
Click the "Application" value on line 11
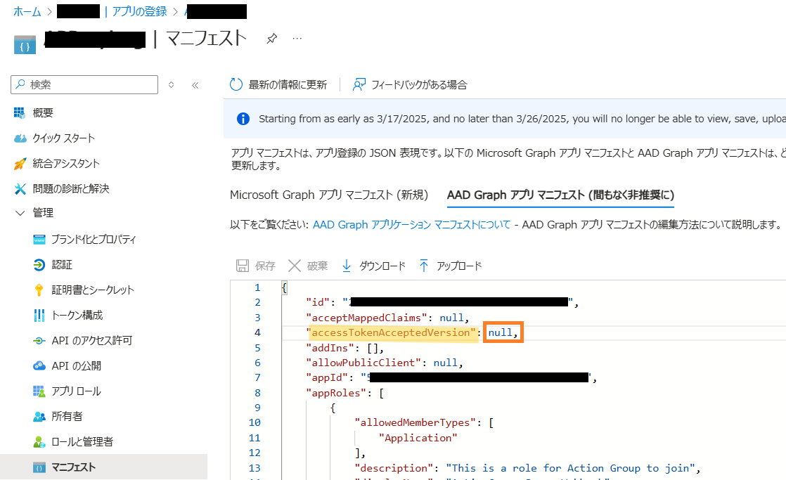coord(418,438)
